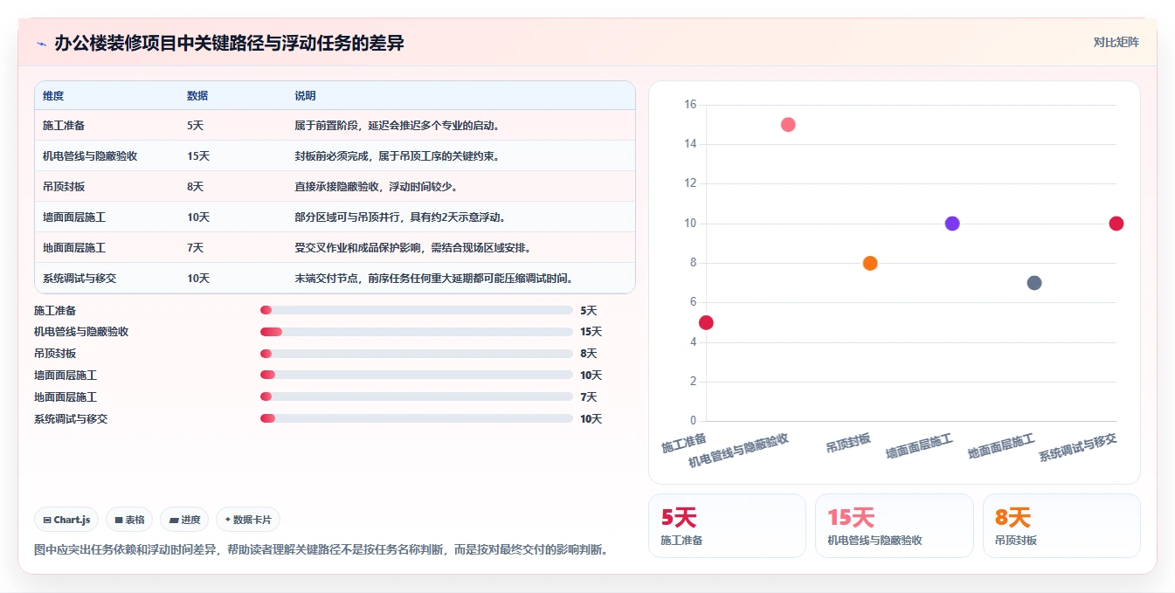Screen dimensions: 1175x593
Task: Open the 8天 吊顶封板 data card
Action: coord(1061,526)
